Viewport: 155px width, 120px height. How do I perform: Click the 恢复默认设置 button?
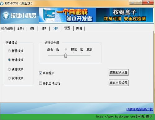[x=119, y=72]
